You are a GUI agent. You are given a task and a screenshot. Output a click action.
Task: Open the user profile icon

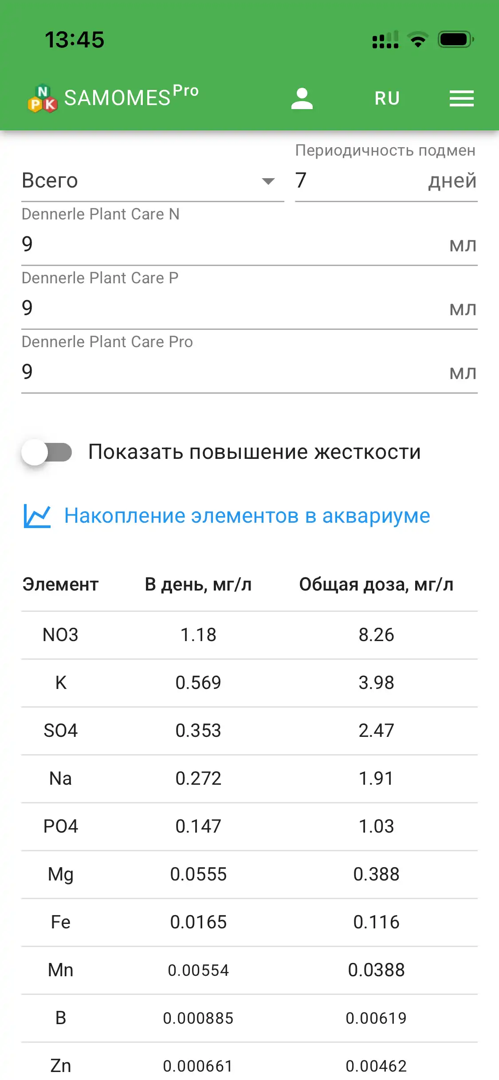(302, 98)
